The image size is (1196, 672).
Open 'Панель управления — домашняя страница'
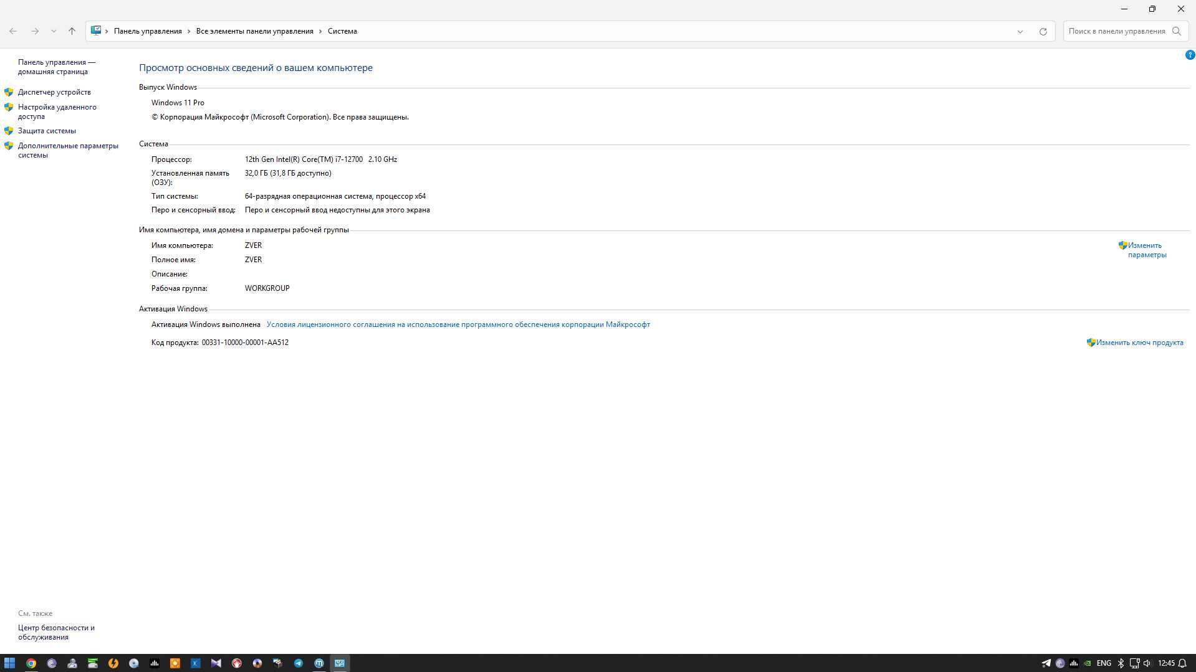(x=57, y=67)
